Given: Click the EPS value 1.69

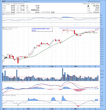Looking at the screenshot, I should [38, 8].
